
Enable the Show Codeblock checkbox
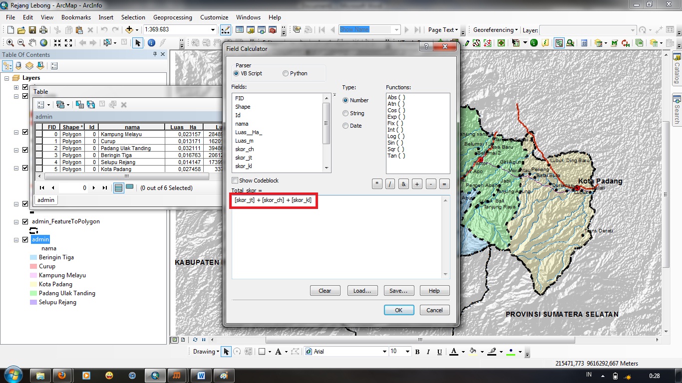click(x=234, y=180)
